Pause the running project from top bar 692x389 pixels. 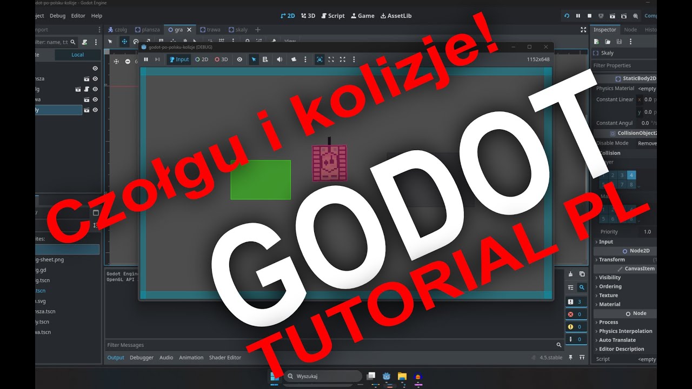click(578, 16)
